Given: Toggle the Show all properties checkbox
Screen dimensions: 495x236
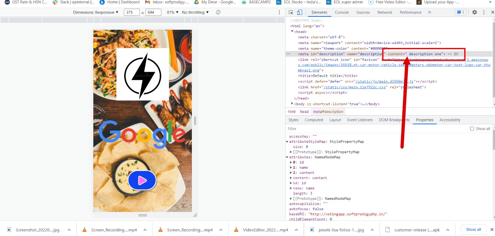Looking at the screenshot, I should coord(472,129).
